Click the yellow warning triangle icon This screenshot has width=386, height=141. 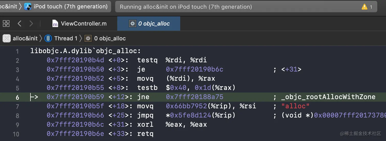point(364,7)
